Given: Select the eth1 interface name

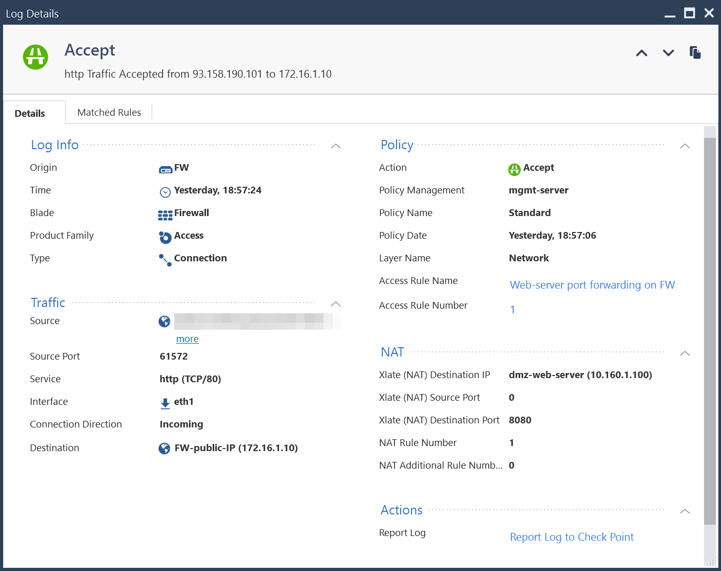Looking at the screenshot, I should pyautogui.click(x=184, y=401).
